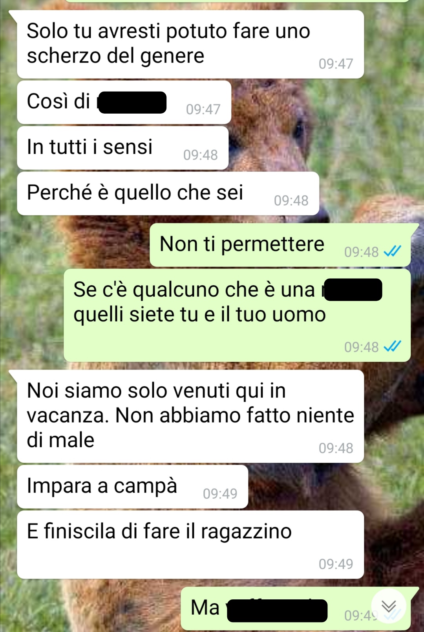424x632 pixels.
Task: Click 09:48 timestamp of 'Perché è quello che sei'
Action: tap(291, 200)
